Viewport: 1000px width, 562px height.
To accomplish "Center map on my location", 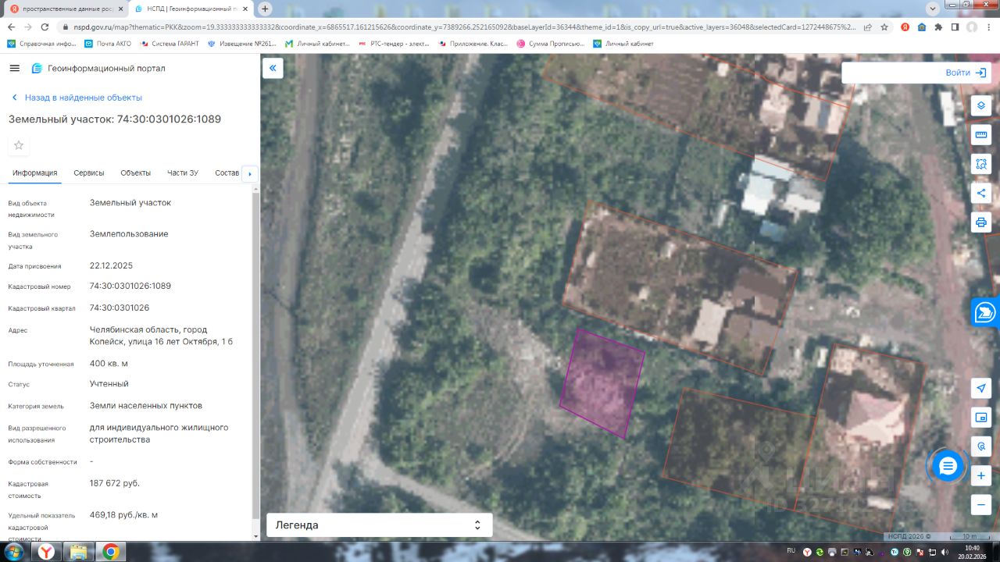I will click(981, 388).
